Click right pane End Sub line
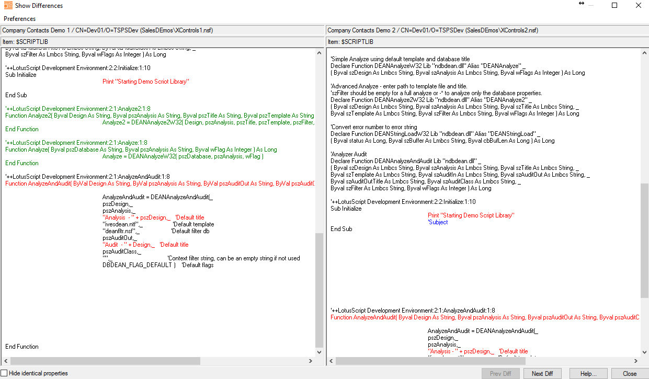Viewport: 649px width, 379px height. 341,229
